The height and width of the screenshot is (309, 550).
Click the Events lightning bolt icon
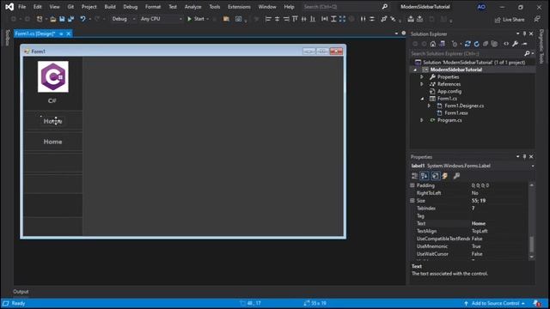click(445, 176)
